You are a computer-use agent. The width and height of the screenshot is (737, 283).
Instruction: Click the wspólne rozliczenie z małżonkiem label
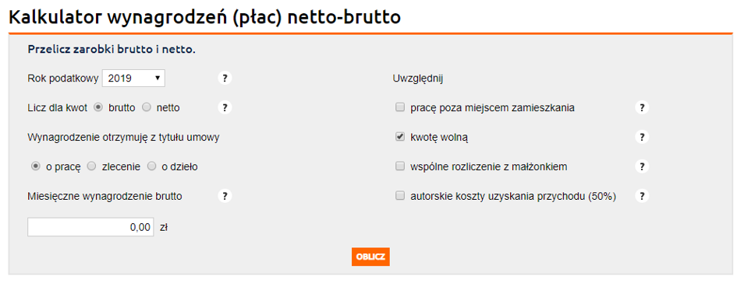[x=489, y=167]
